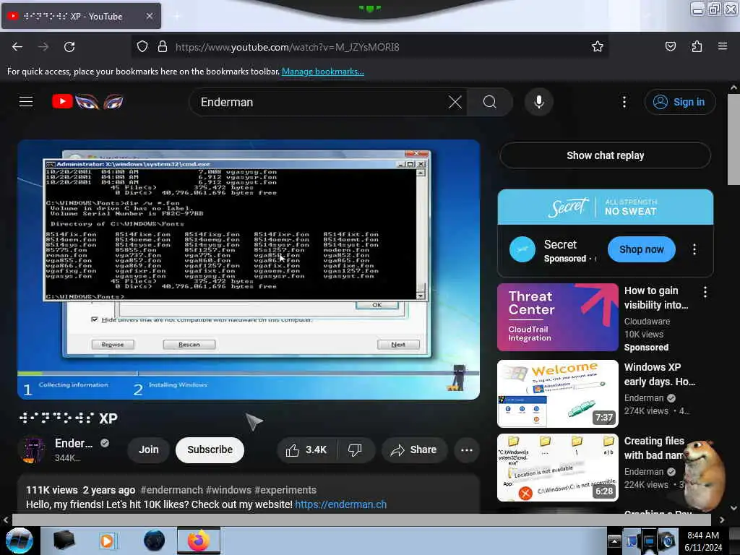This screenshot has height=555, width=740.
Task: Bookmark this page with the star icon
Action: point(598,46)
